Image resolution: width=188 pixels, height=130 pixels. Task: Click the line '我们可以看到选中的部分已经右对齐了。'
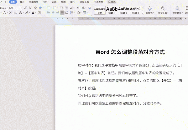[108, 96]
